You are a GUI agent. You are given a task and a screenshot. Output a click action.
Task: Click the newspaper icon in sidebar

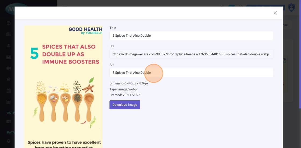pos(9,34)
